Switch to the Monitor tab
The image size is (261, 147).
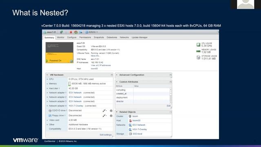point(61,38)
